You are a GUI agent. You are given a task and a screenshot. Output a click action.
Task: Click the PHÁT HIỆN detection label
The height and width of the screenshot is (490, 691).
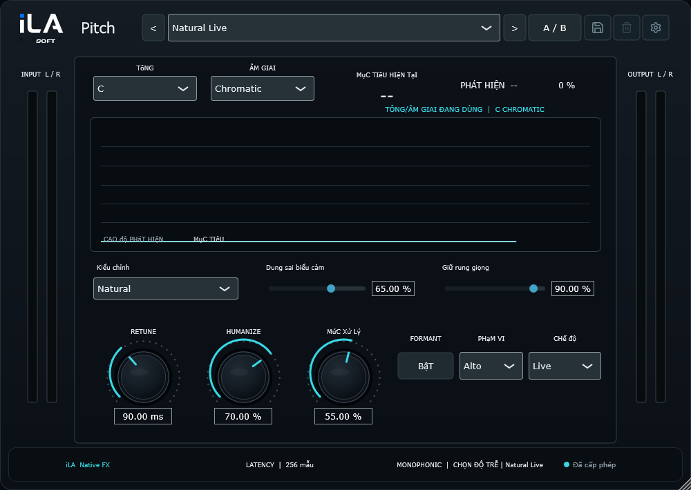pos(482,86)
